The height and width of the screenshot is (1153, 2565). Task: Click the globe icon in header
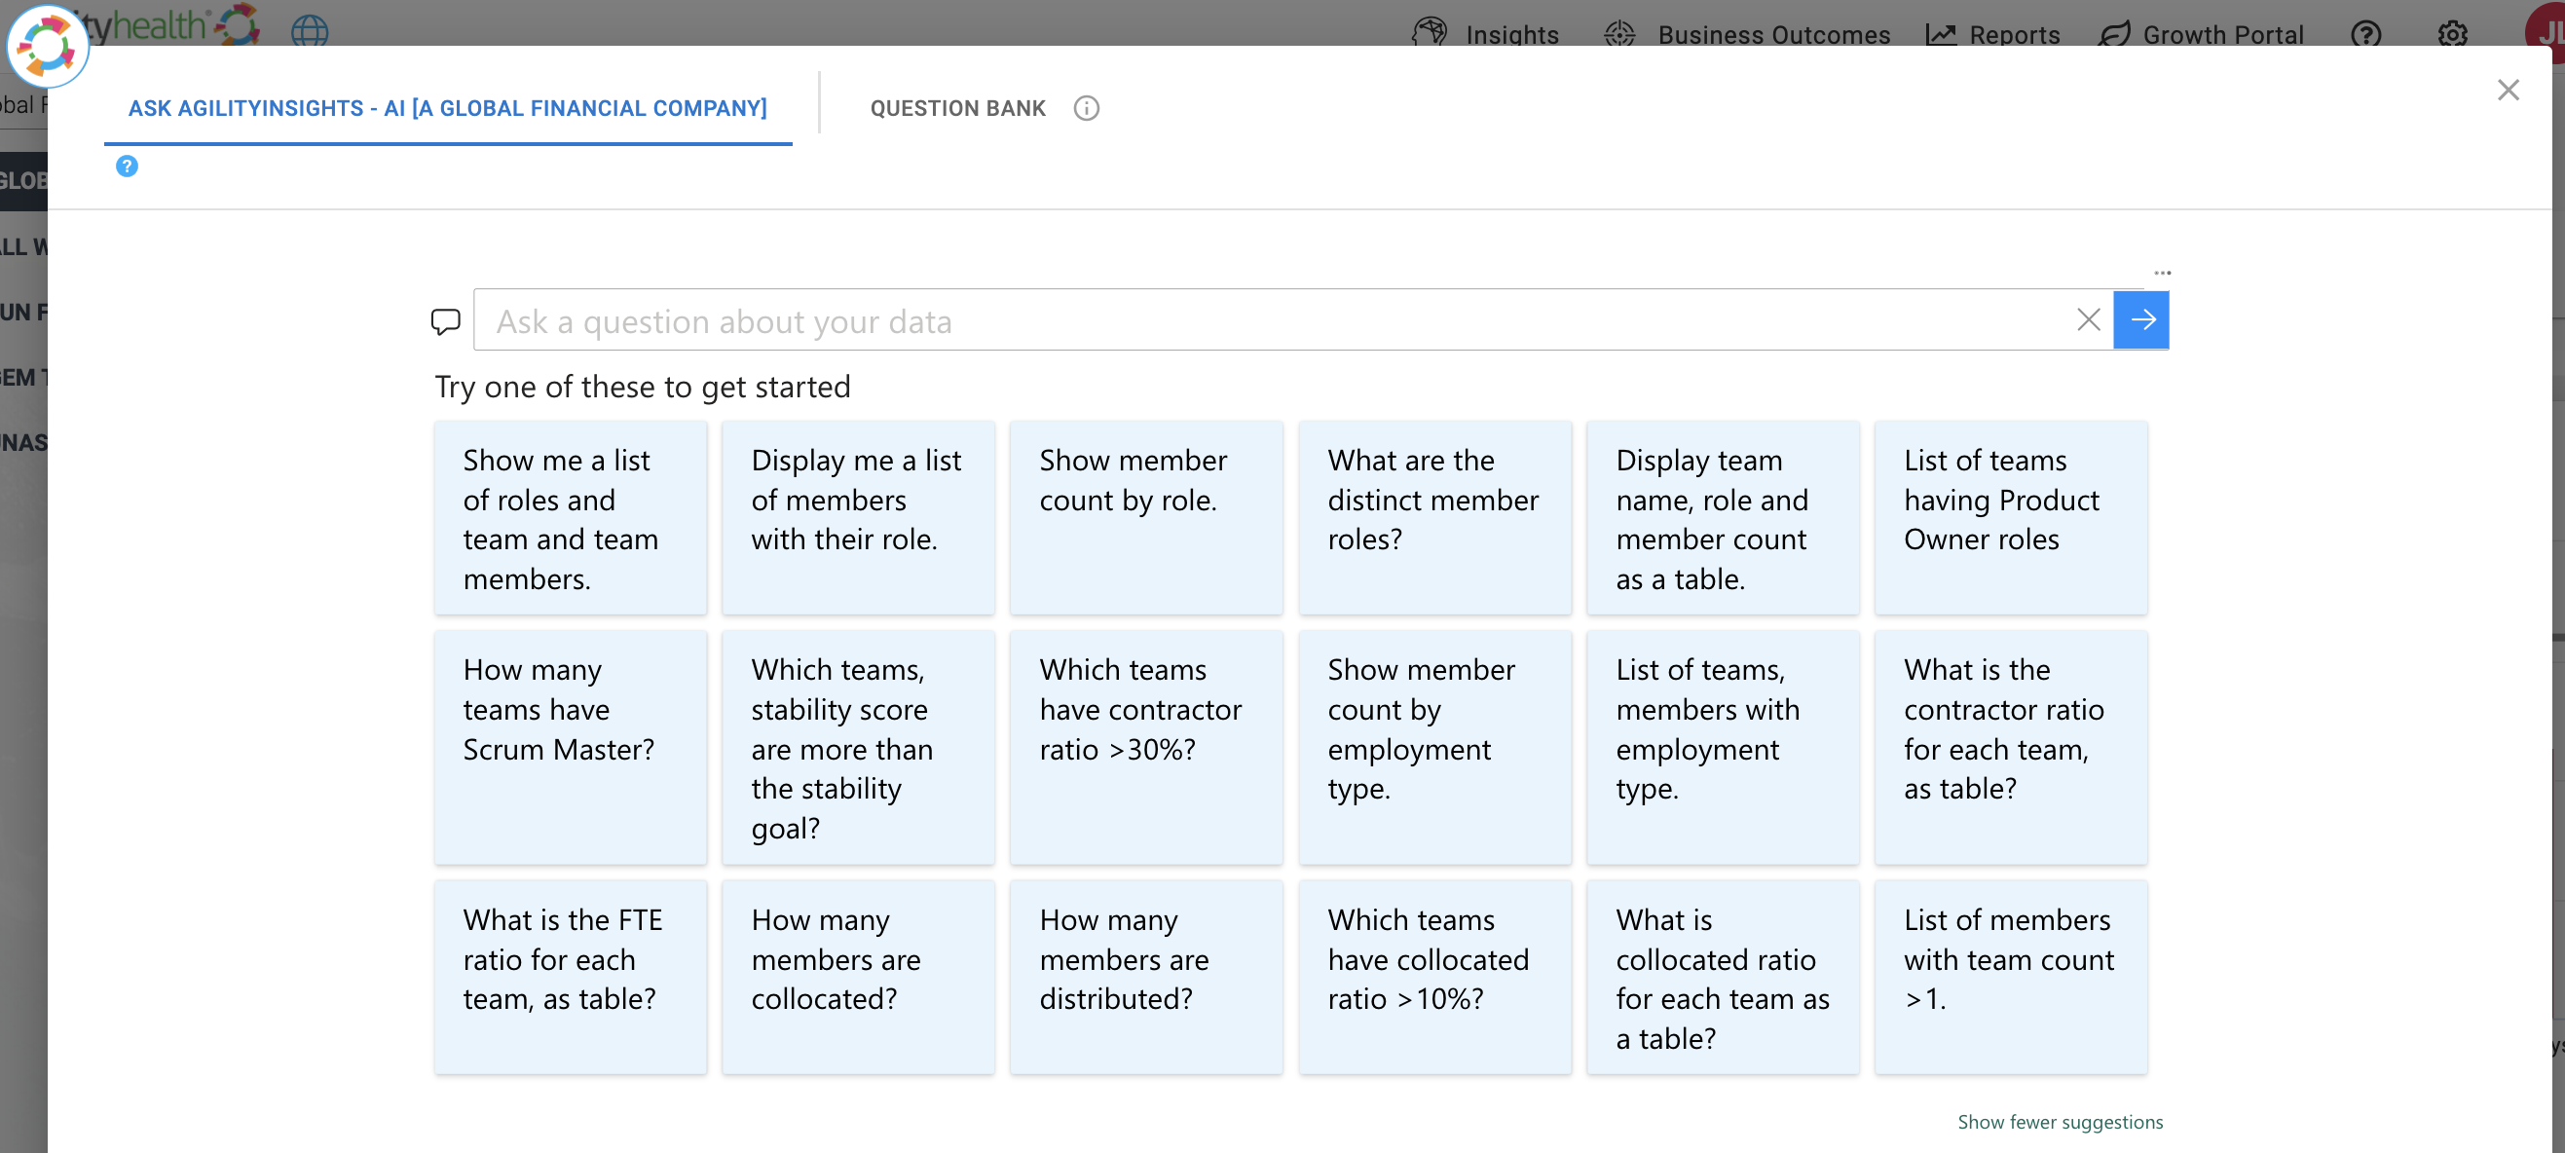click(x=310, y=31)
